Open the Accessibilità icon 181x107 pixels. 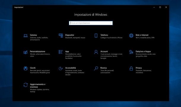pos(61,68)
